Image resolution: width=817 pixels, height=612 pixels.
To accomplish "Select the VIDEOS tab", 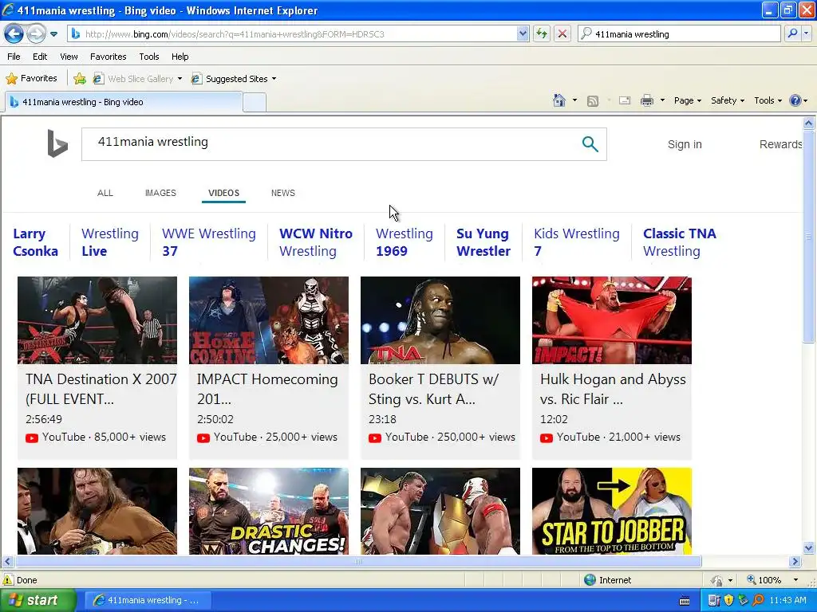I will (223, 193).
